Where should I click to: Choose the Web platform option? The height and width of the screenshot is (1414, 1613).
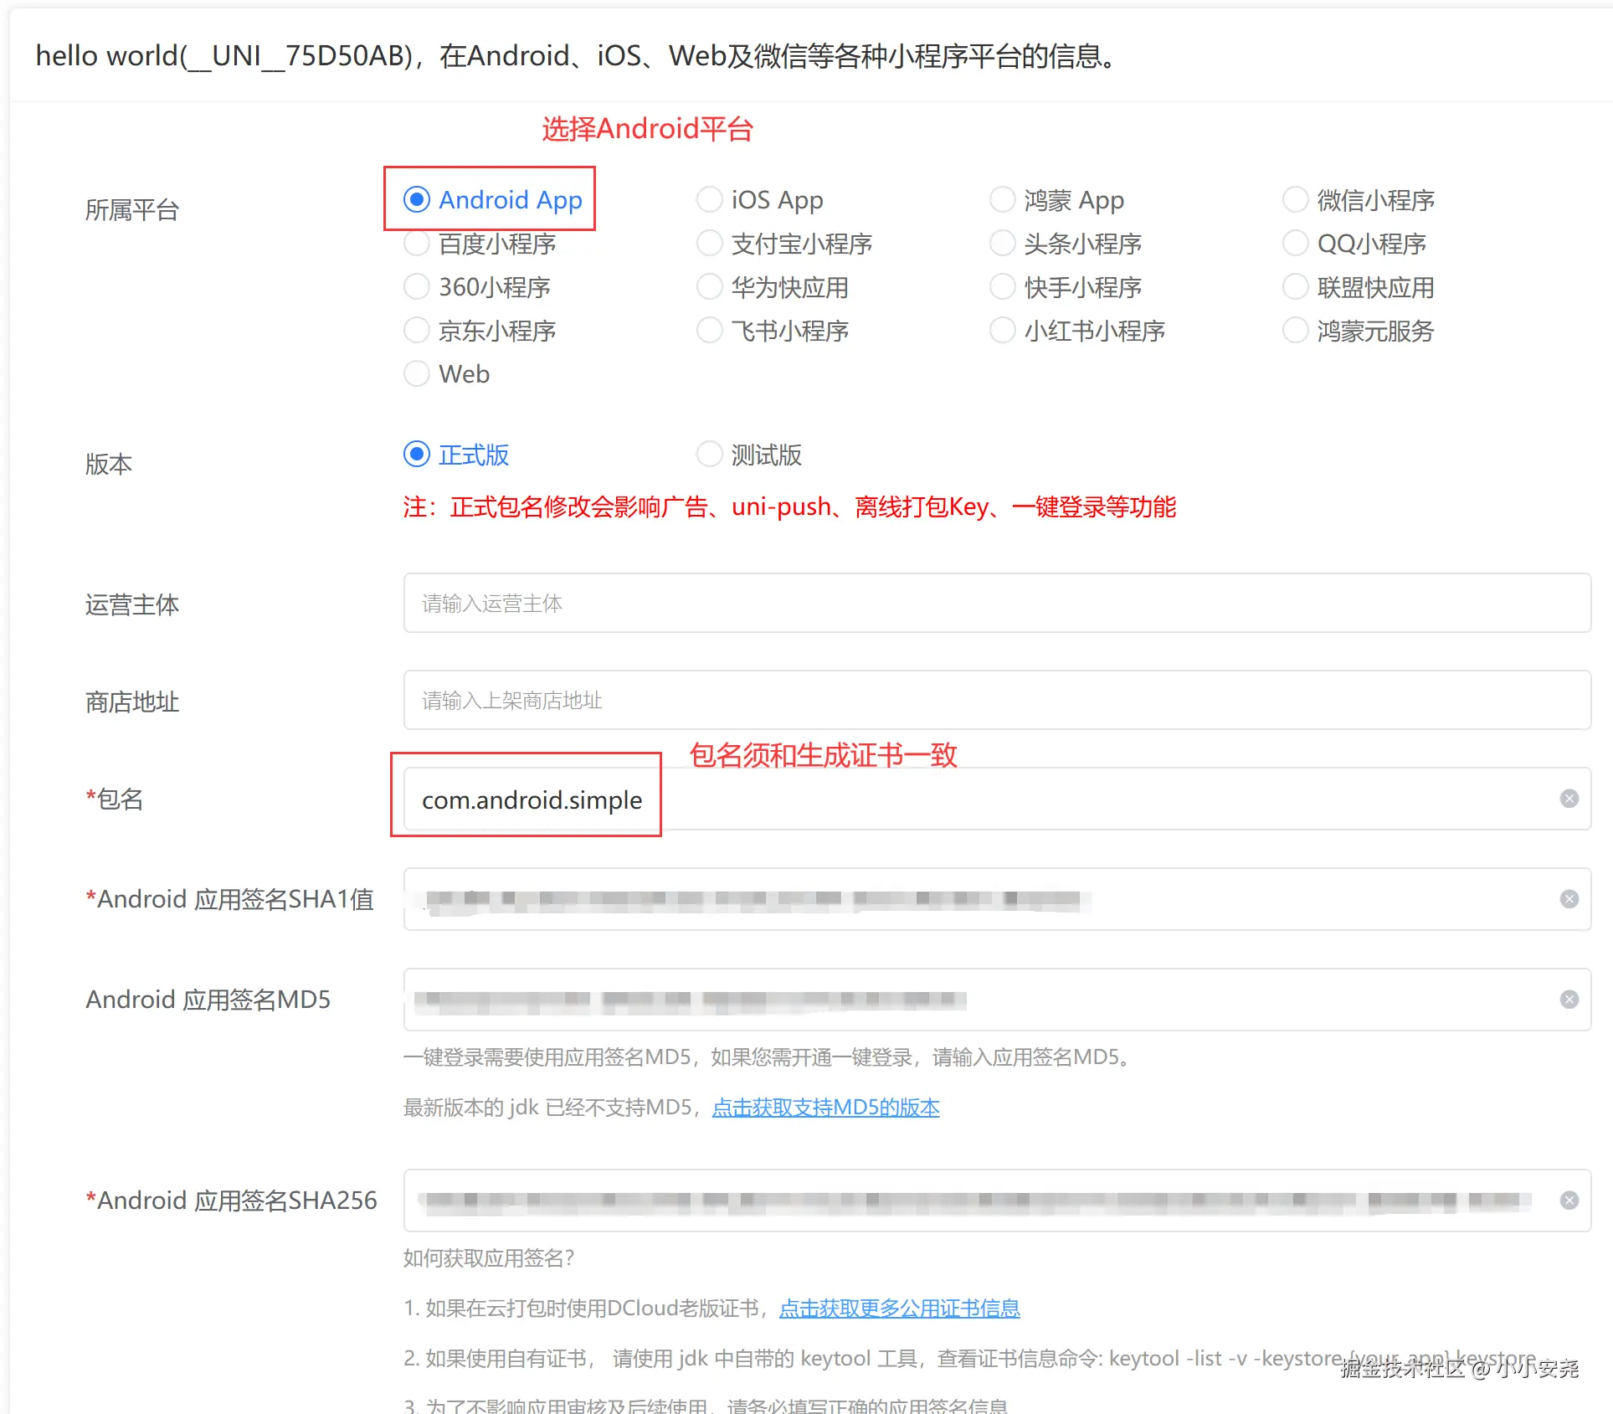tap(417, 373)
